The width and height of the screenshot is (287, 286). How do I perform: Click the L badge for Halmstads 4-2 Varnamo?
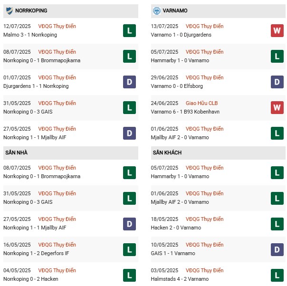coord(277,275)
